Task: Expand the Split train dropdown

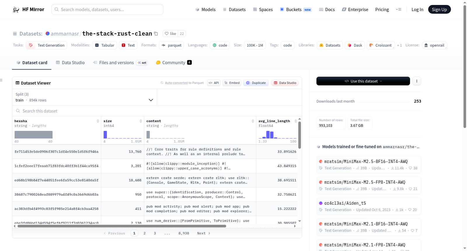Action: coord(84,97)
